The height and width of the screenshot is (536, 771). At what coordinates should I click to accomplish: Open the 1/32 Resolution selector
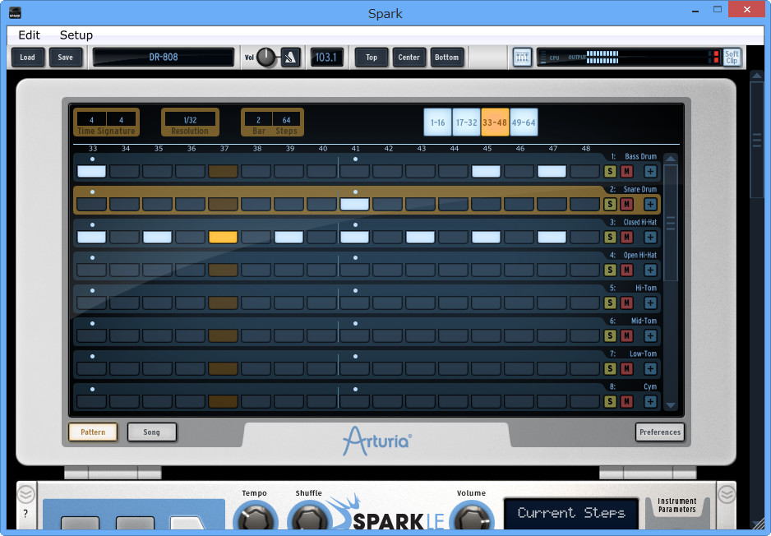pyautogui.click(x=191, y=120)
